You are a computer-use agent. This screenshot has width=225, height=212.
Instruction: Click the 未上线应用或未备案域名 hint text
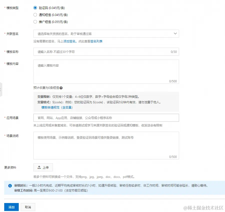coord(98,125)
